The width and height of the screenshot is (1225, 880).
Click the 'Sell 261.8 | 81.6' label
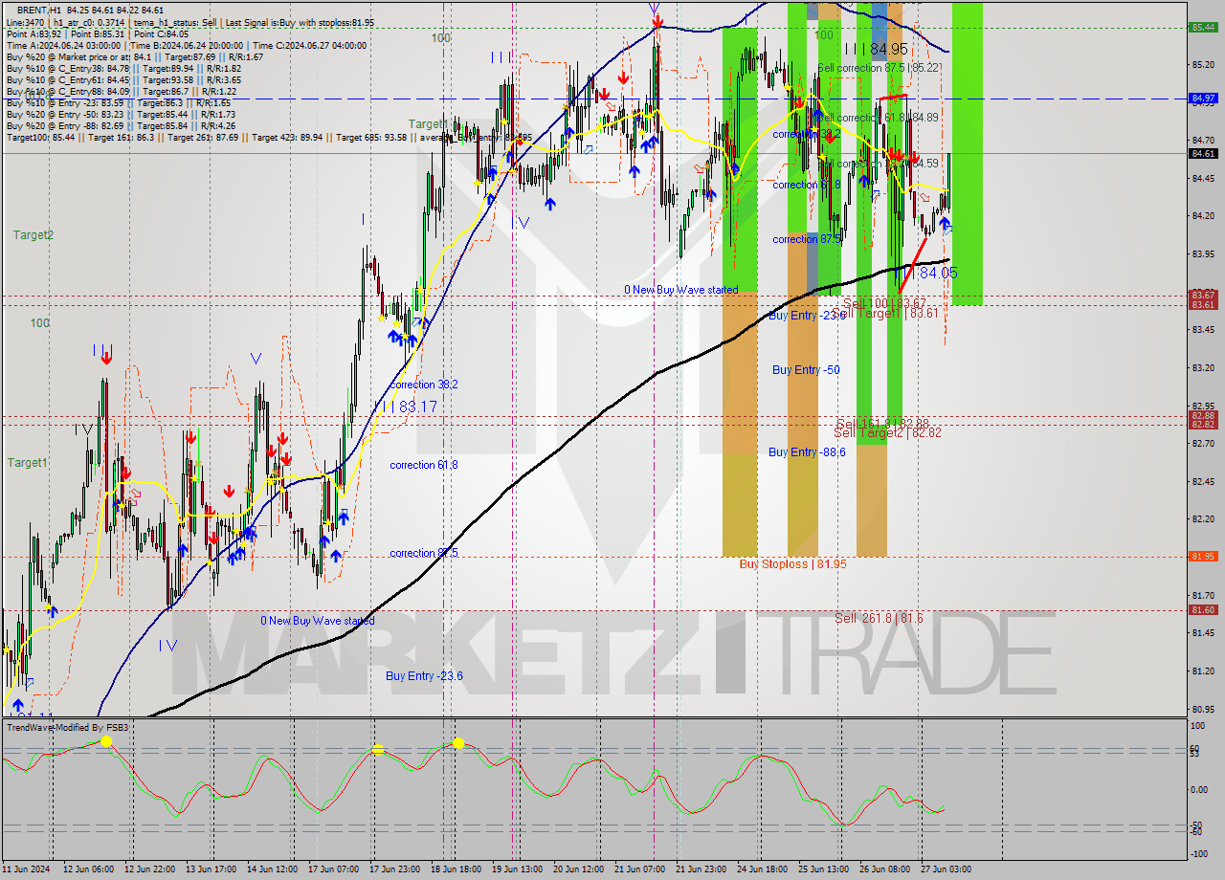(x=879, y=618)
